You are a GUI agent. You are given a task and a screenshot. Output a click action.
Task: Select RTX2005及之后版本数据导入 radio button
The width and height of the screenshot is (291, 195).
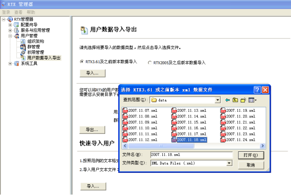[x=150, y=62]
